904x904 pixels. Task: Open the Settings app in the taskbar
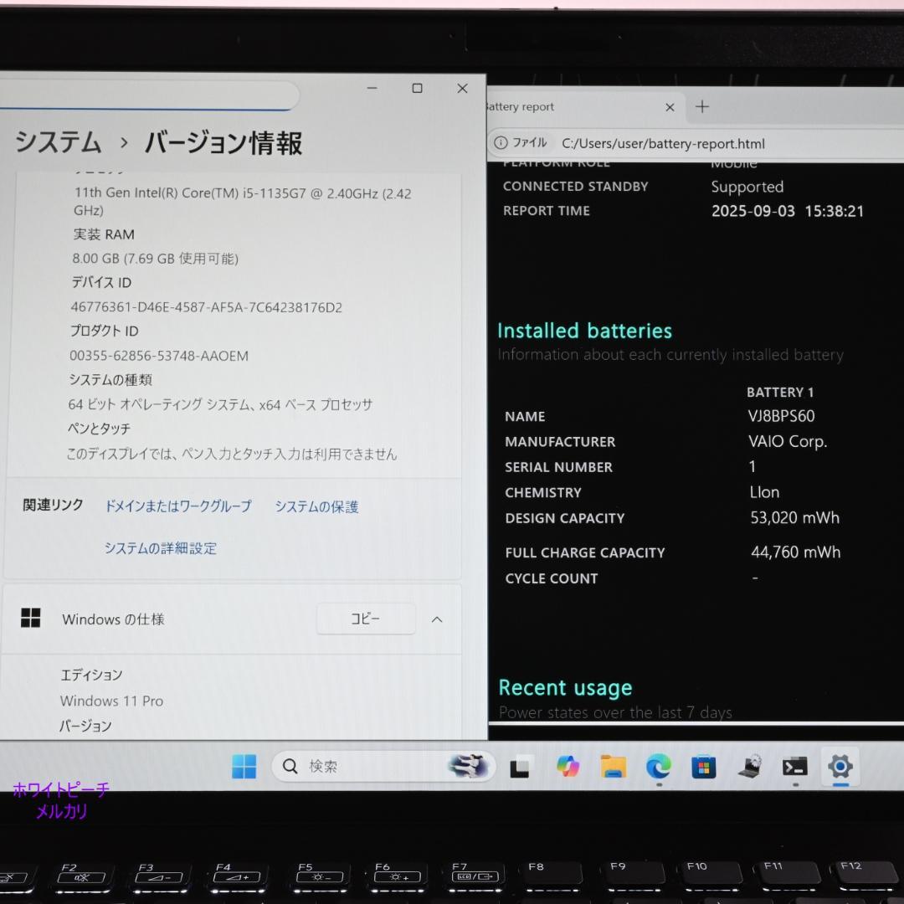pyautogui.click(x=840, y=767)
